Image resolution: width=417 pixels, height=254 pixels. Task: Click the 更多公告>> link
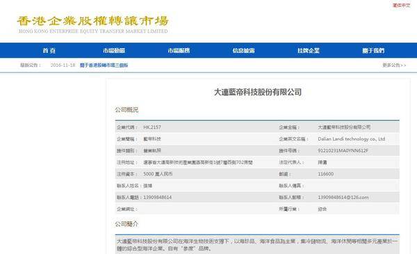tap(394, 65)
